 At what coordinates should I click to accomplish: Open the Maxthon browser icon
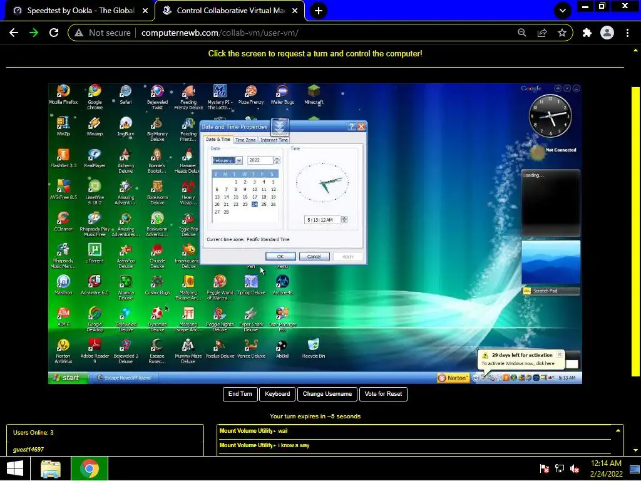pos(63,285)
